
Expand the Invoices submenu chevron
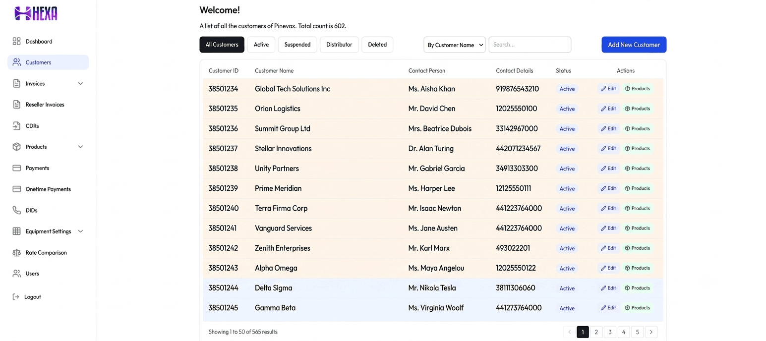tap(80, 83)
